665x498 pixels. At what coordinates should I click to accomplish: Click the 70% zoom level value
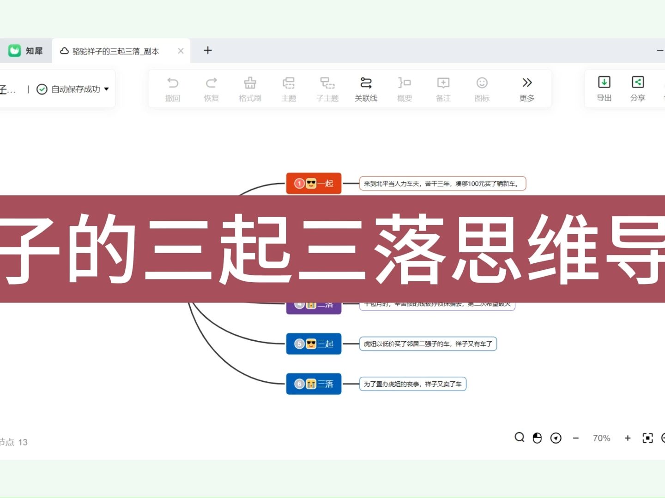(x=601, y=438)
